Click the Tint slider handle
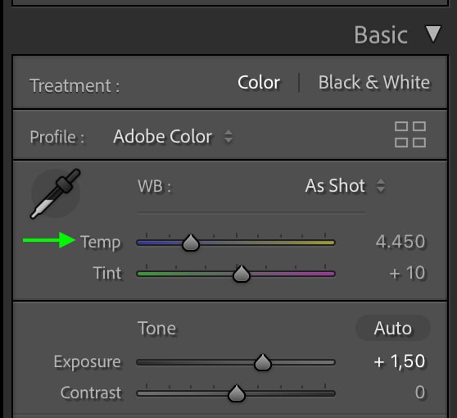Screen dimensions: 457x418 (242, 274)
